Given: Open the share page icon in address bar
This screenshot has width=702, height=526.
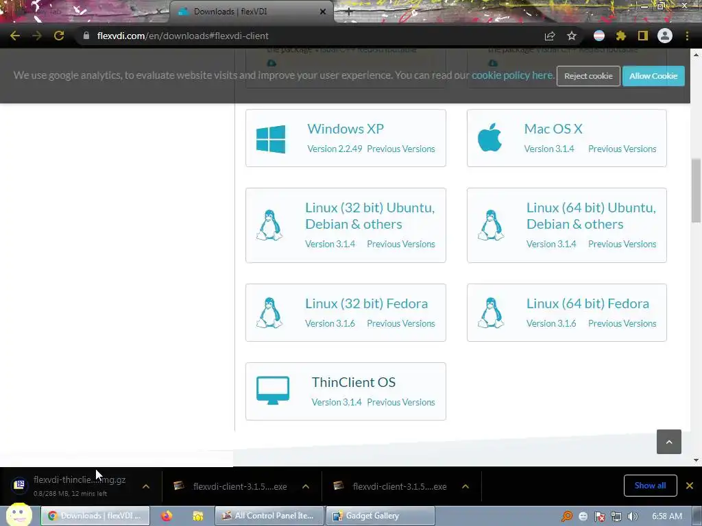Looking at the screenshot, I should pyautogui.click(x=550, y=36).
